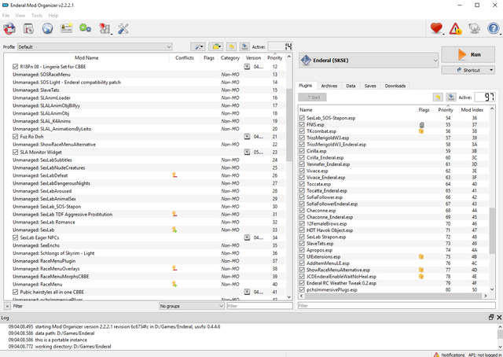
Task: Uncheck the Fuz Ro Doh mod
Action: [x=16, y=137]
